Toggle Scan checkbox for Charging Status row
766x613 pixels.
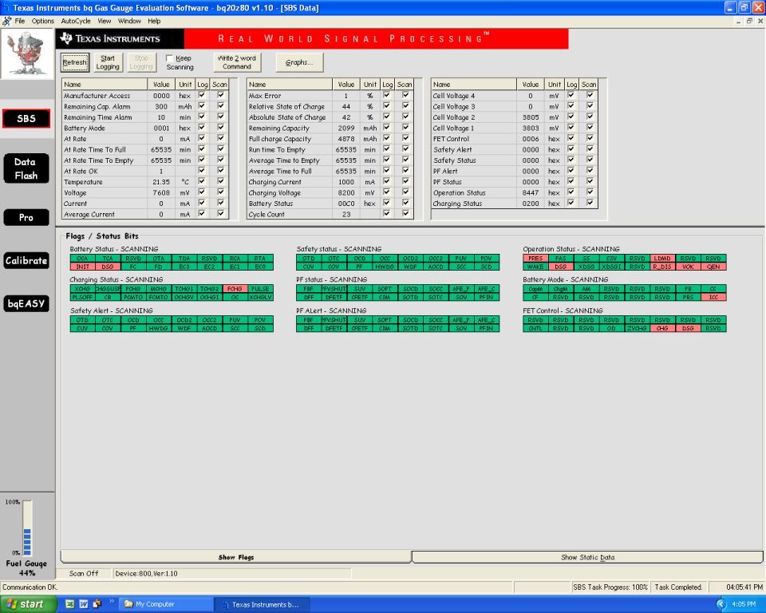[x=590, y=203]
